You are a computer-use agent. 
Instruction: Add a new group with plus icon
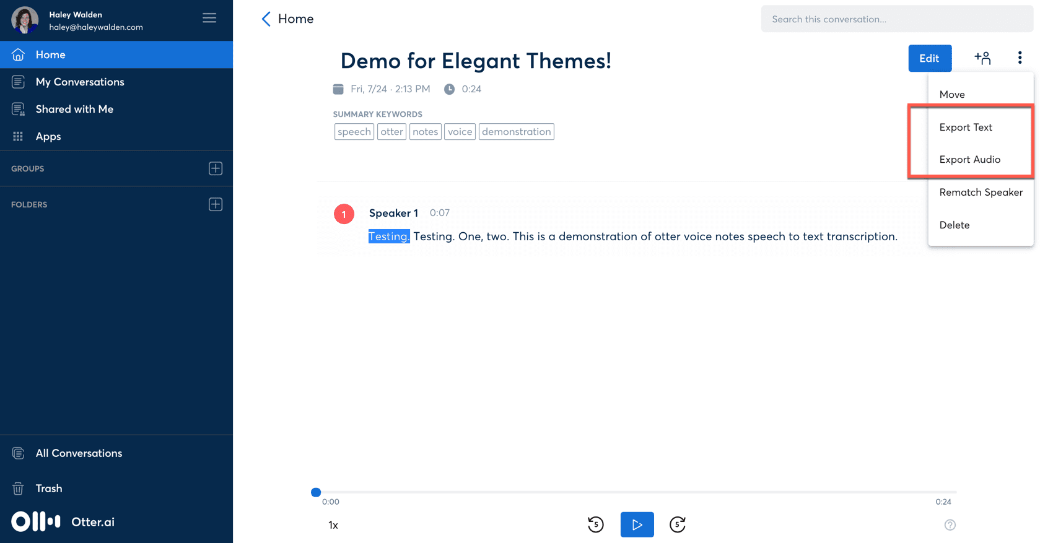click(216, 168)
